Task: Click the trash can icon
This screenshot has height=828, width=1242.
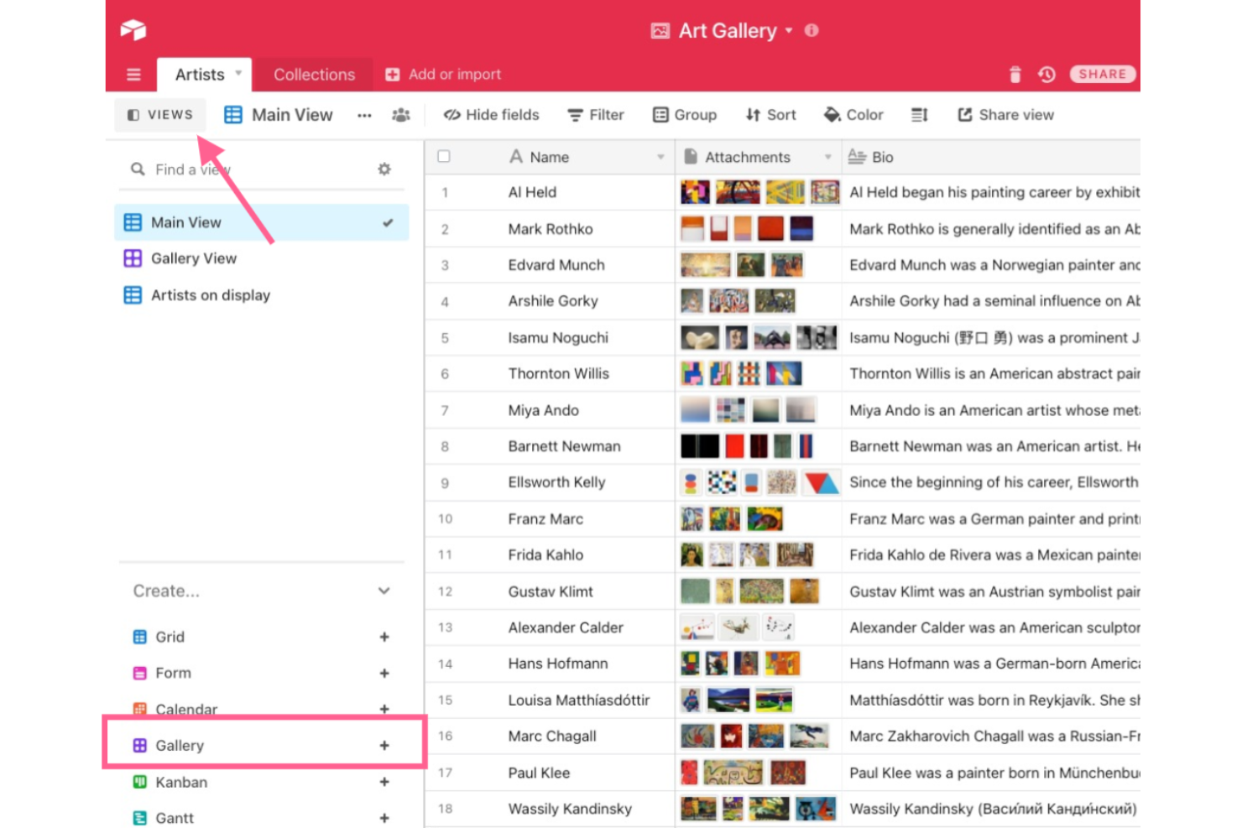Action: point(1015,74)
